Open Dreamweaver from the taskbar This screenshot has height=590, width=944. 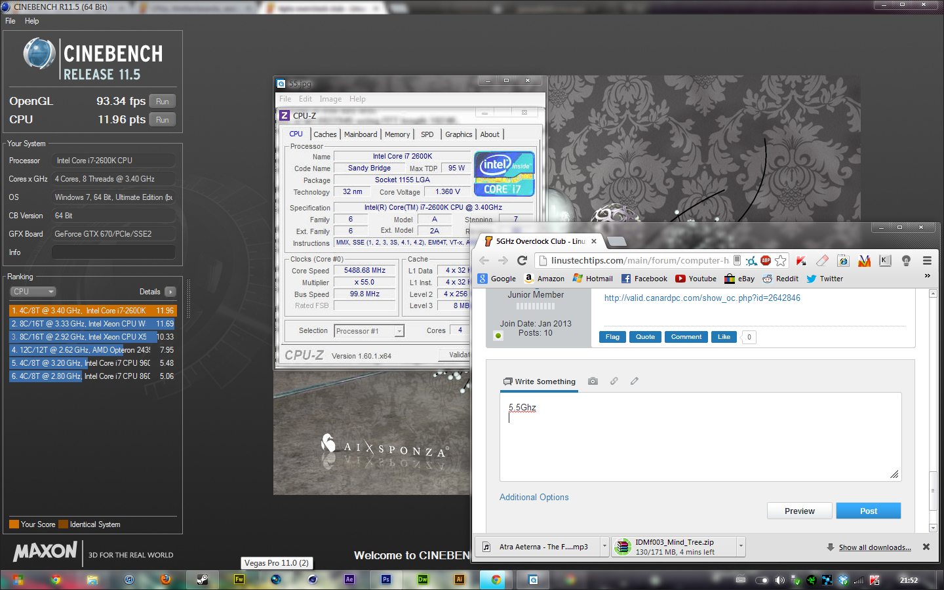(423, 580)
